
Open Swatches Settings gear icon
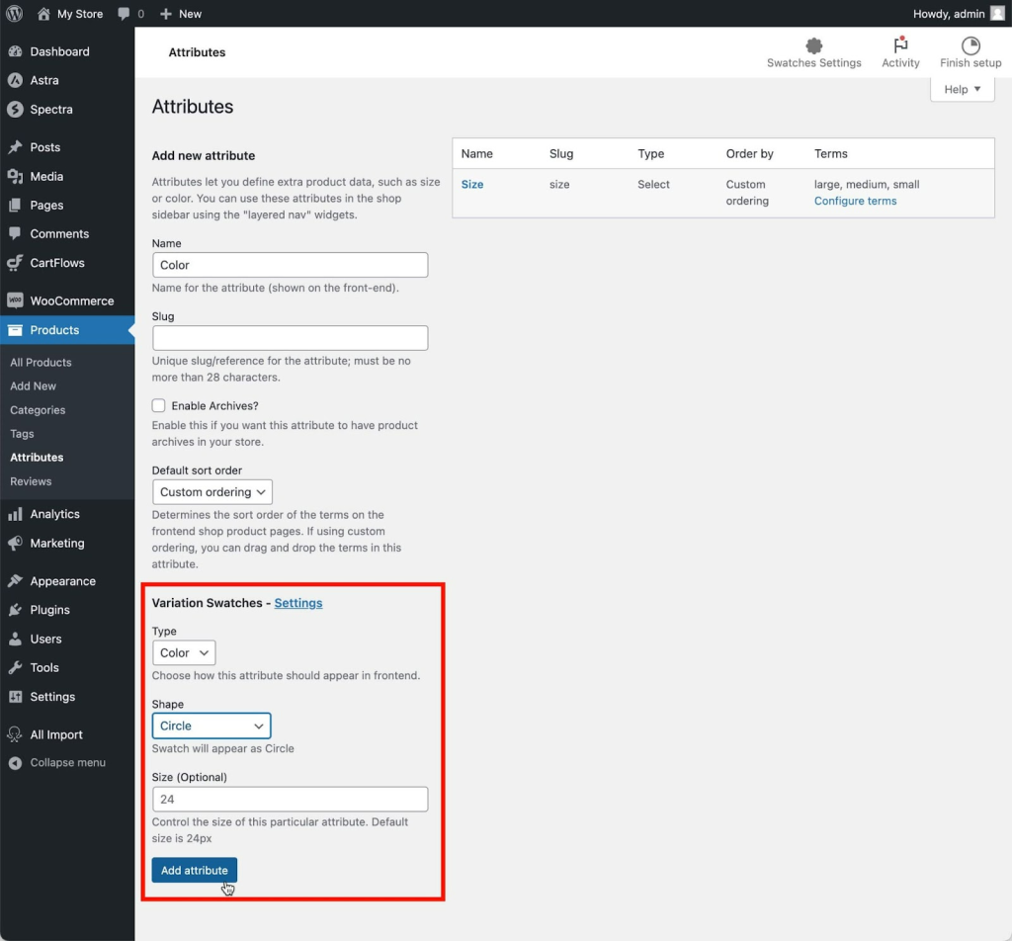pyautogui.click(x=814, y=45)
